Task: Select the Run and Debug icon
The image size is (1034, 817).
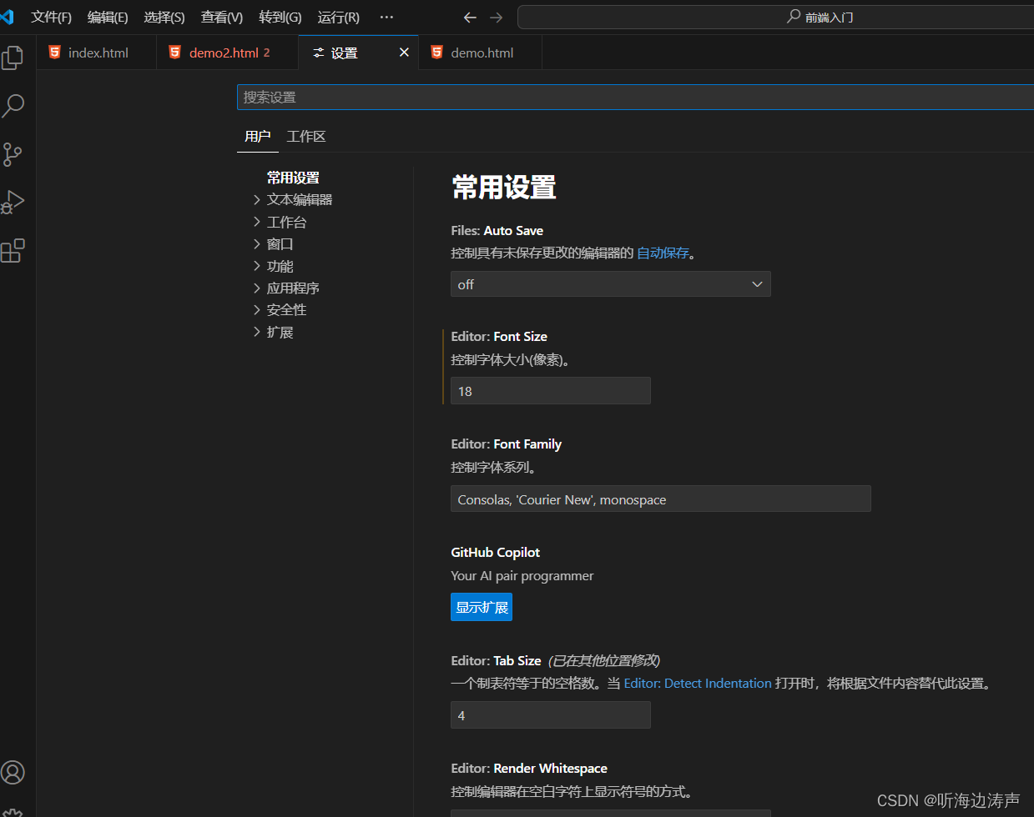Action: [13, 202]
